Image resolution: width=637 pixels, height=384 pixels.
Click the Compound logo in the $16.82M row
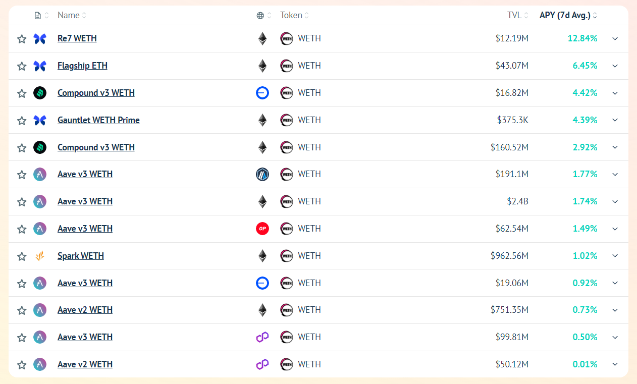click(40, 93)
